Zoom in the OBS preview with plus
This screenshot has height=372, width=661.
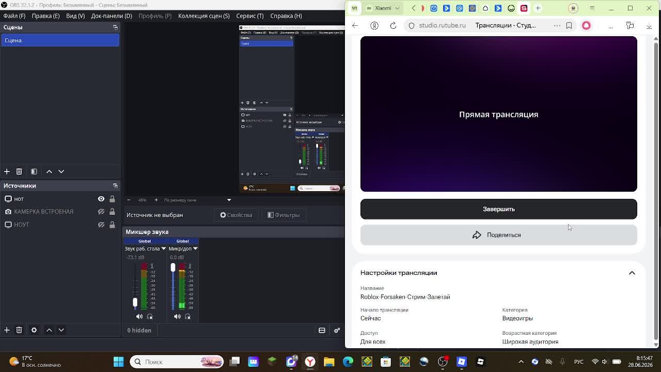pyautogui.click(x=156, y=200)
